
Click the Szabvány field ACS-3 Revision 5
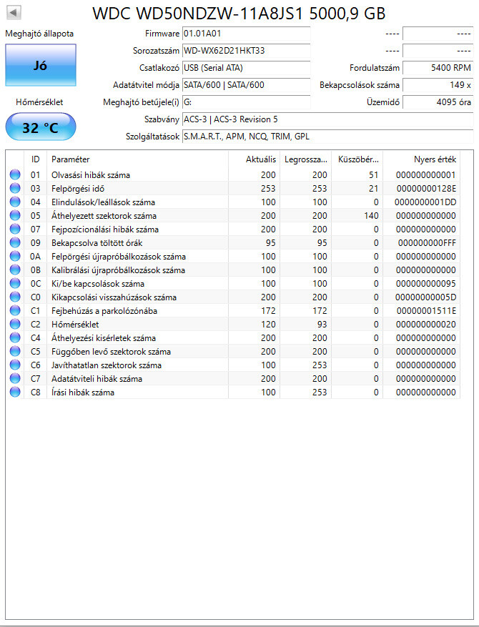pyautogui.click(x=328, y=119)
